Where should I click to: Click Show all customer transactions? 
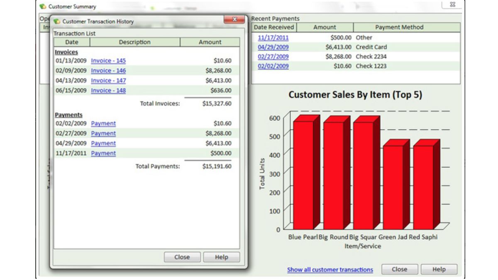click(330, 269)
